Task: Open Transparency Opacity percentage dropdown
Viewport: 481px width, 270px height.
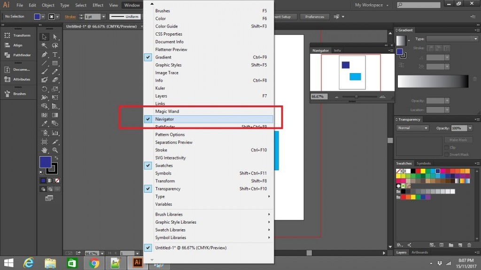Action: click(470, 128)
